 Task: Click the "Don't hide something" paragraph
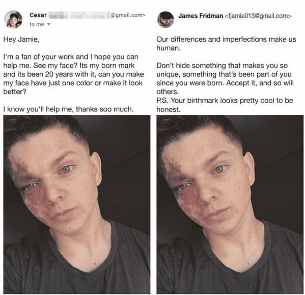[225, 78]
